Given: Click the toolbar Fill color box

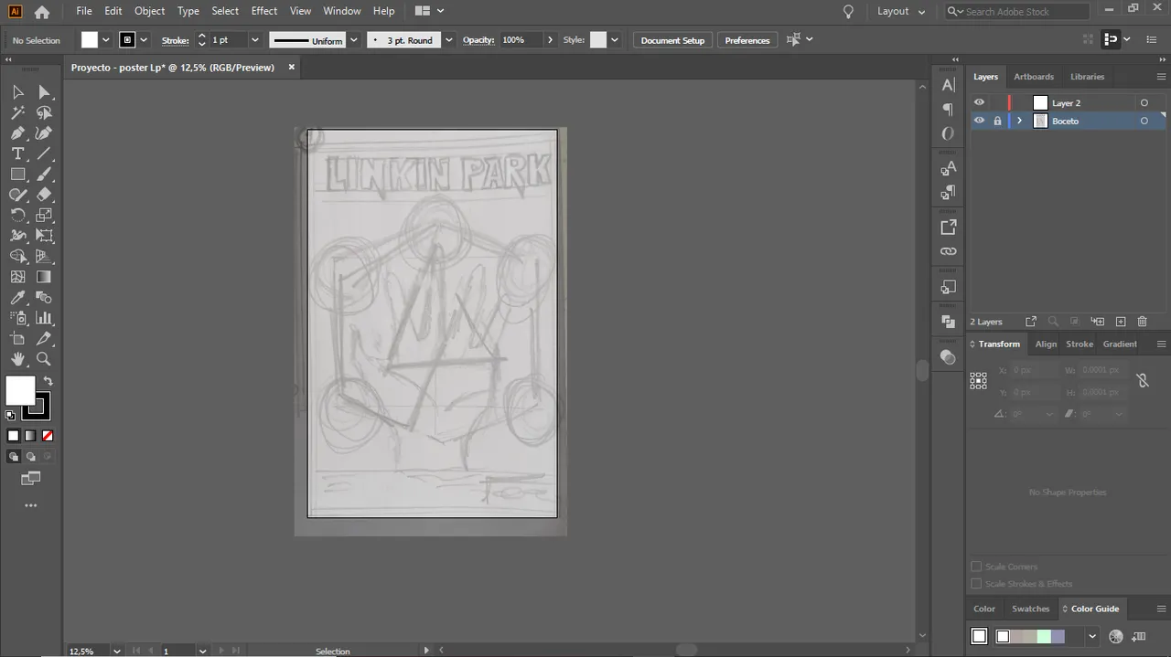Looking at the screenshot, I should point(20,390).
